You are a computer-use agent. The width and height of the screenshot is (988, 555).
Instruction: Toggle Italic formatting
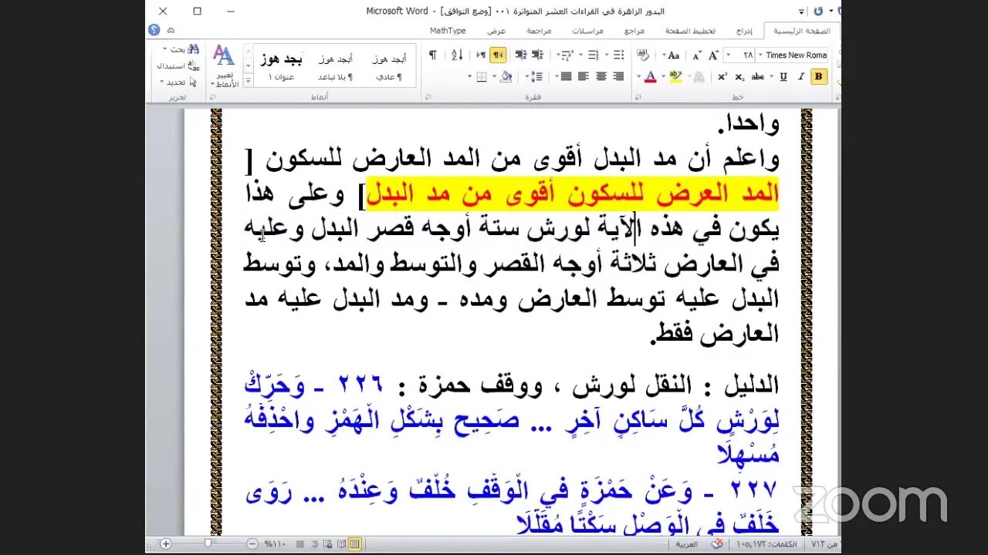(x=800, y=76)
